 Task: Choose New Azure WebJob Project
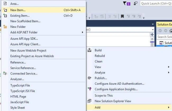pos(43,51)
